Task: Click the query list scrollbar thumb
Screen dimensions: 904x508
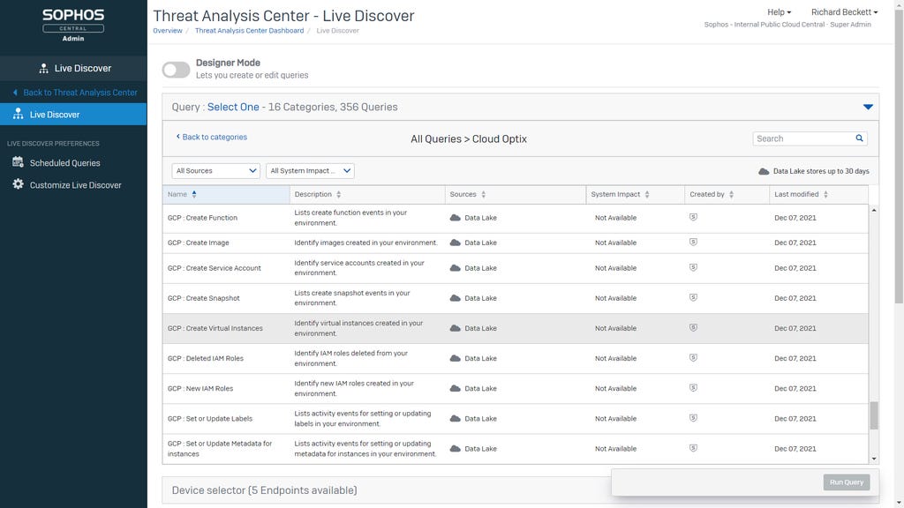Action: point(874,415)
